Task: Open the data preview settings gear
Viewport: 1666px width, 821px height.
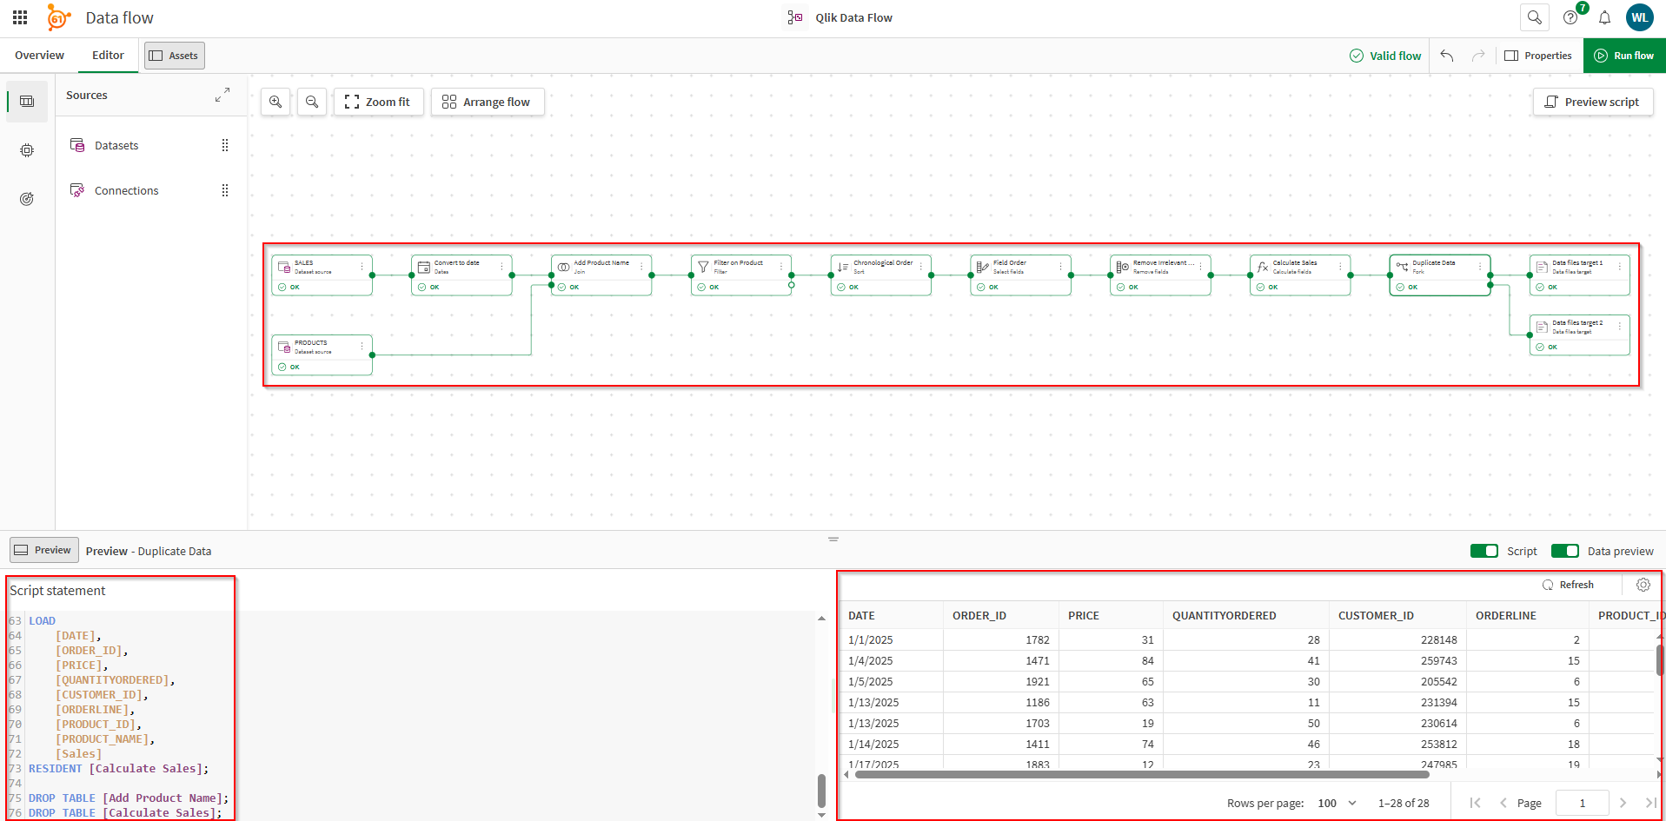Action: click(x=1643, y=585)
